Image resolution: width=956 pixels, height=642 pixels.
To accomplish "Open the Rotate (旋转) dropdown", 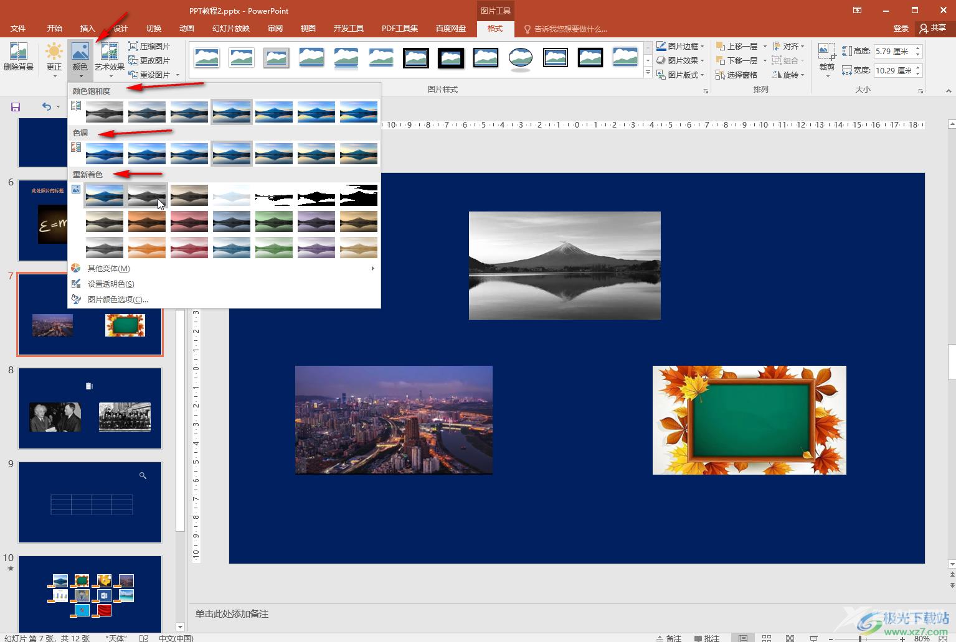I will (788, 75).
